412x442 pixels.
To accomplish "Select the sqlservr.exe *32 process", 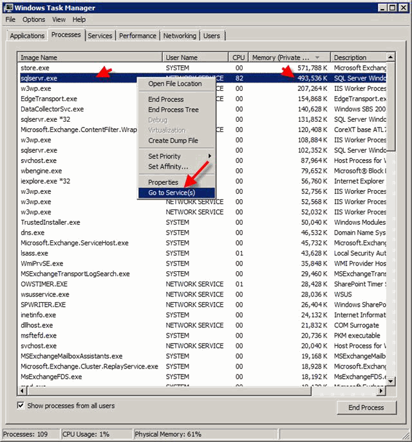I will 202,119.
